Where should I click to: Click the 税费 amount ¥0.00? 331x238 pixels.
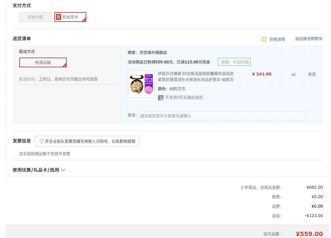click(317, 197)
